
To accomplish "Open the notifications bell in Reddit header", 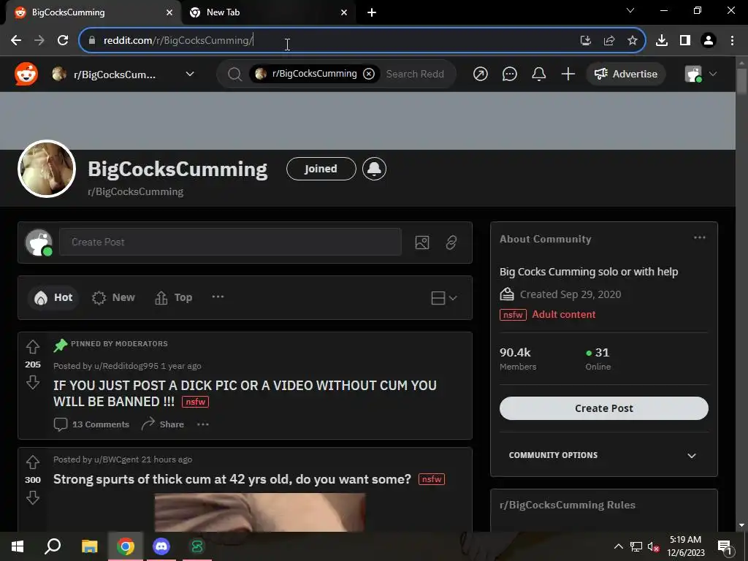I will click(538, 74).
